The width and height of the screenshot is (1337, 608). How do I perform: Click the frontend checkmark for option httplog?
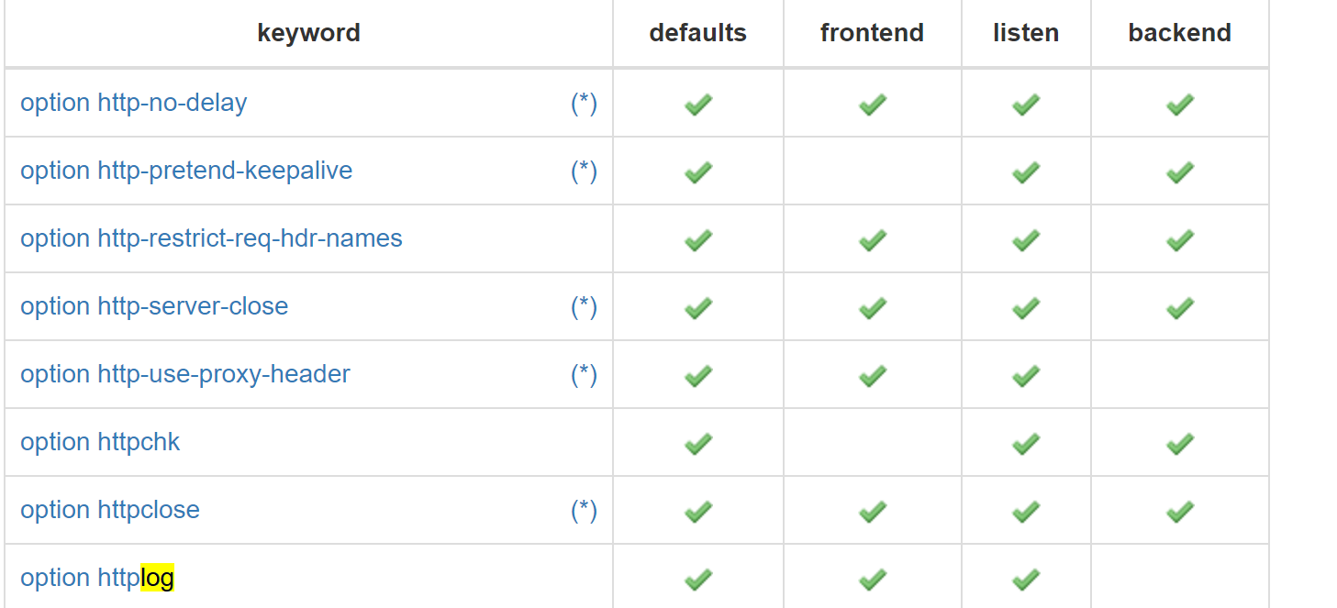[873, 580]
